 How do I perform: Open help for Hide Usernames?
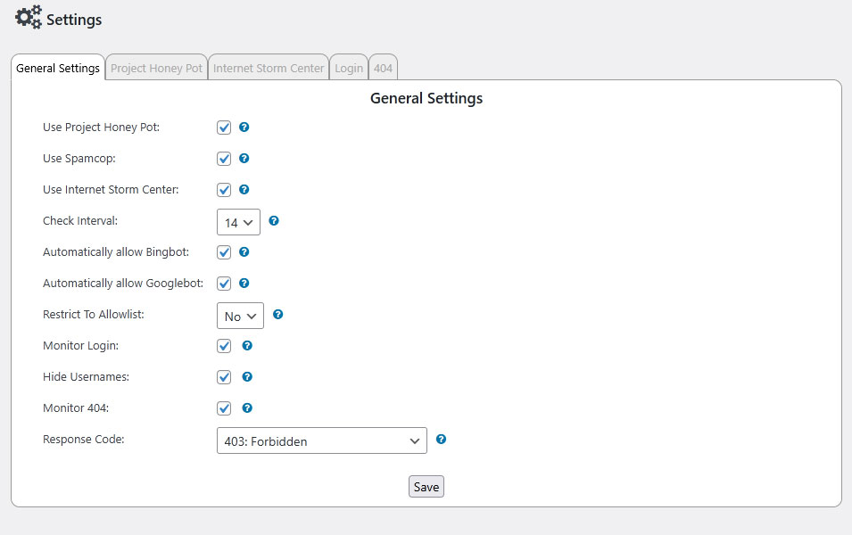pyautogui.click(x=247, y=377)
